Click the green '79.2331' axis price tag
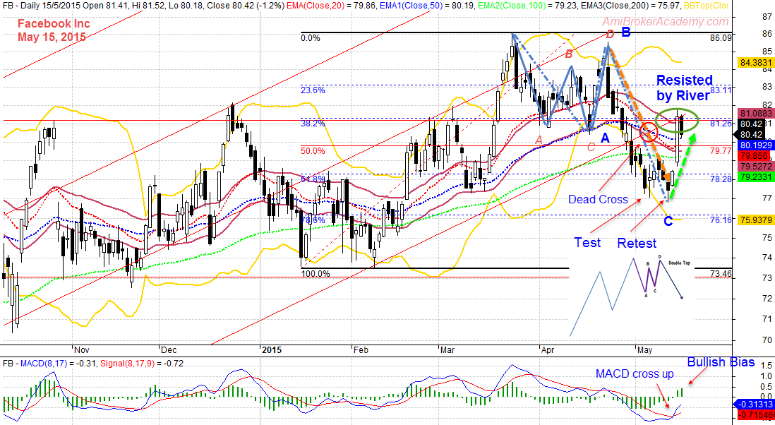The width and height of the screenshot is (775, 425). pos(756,177)
